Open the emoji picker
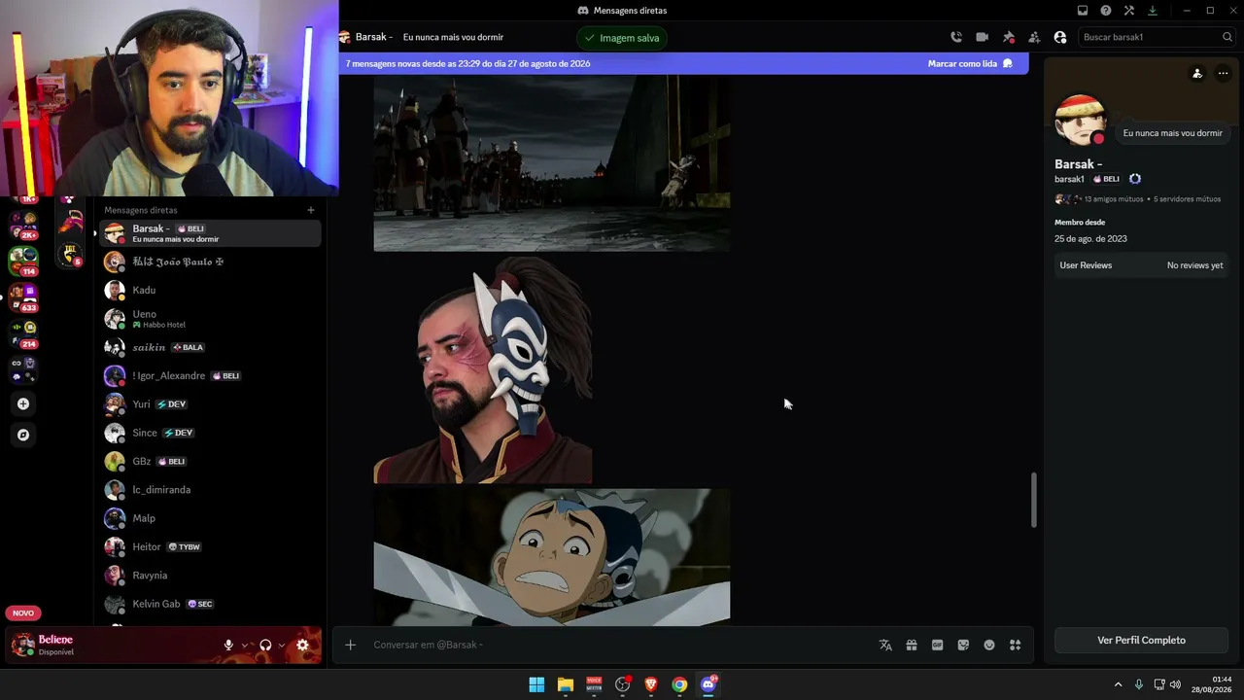The width and height of the screenshot is (1244, 700). (x=989, y=645)
